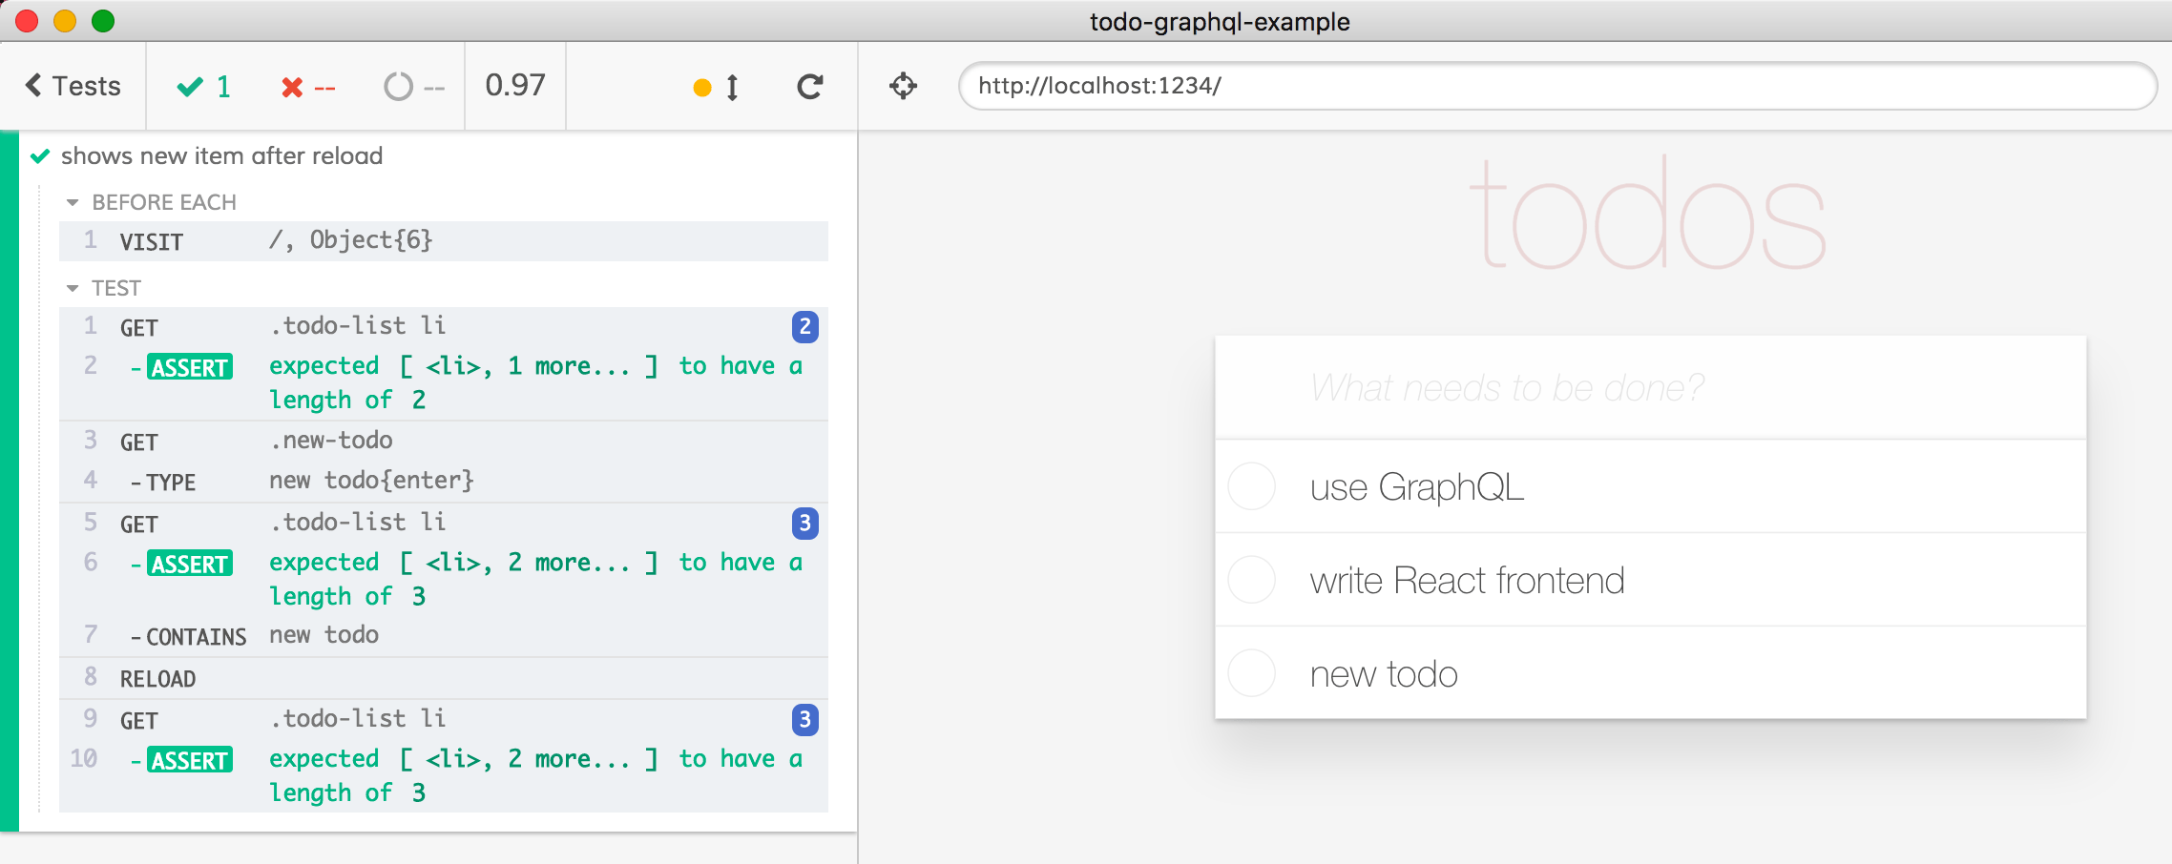Click the blue badge showing 2 elements

click(805, 327)
